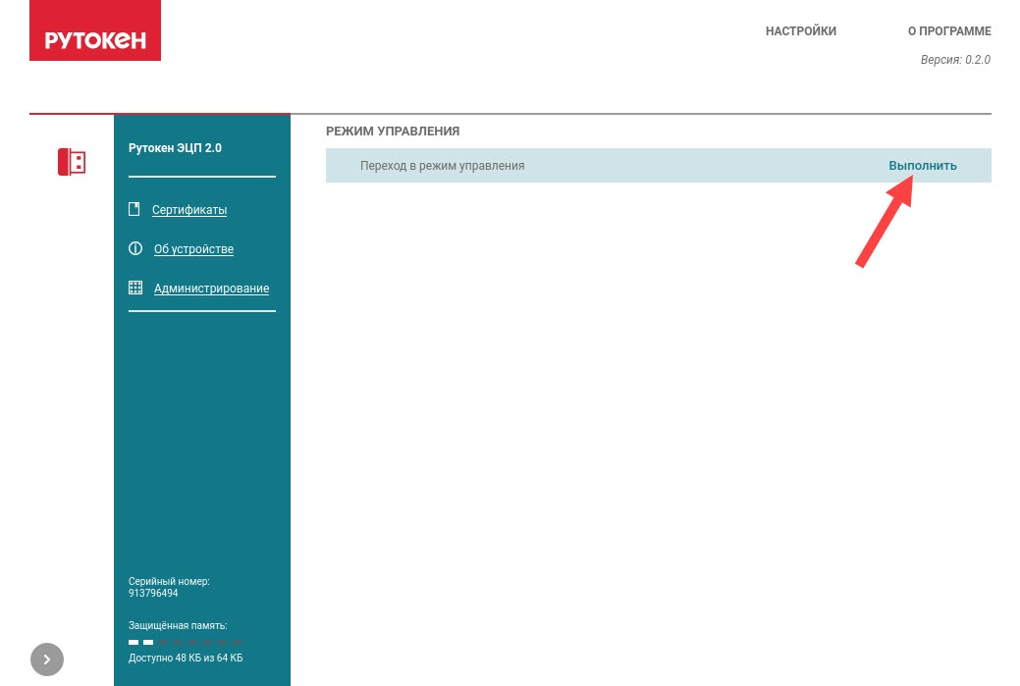Click Выполнить to enter management mode
The image size is (1020, 686).
[x=923, y=165]
